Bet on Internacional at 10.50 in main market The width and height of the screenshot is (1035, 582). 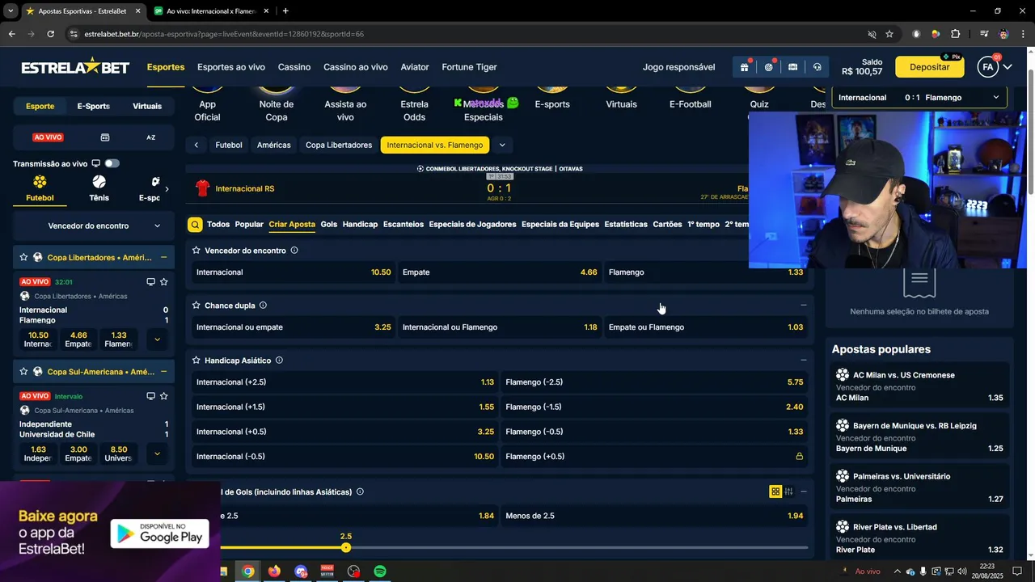[294, 272]
